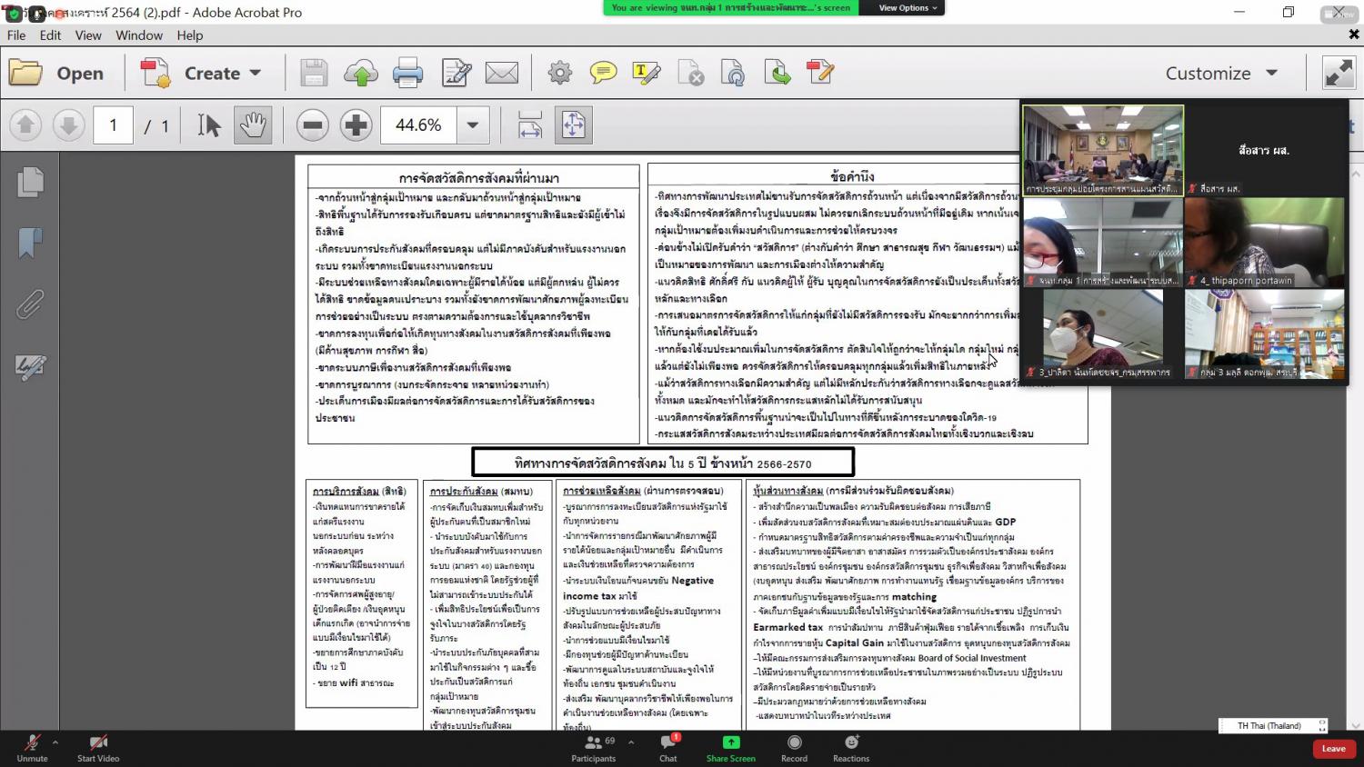1364x767 pixels.
Task: Open the Zoom Chat panel
Action: 668,749
